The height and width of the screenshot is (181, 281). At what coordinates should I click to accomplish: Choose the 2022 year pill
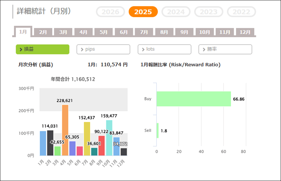pyautogui.click(x=241, y=12)
